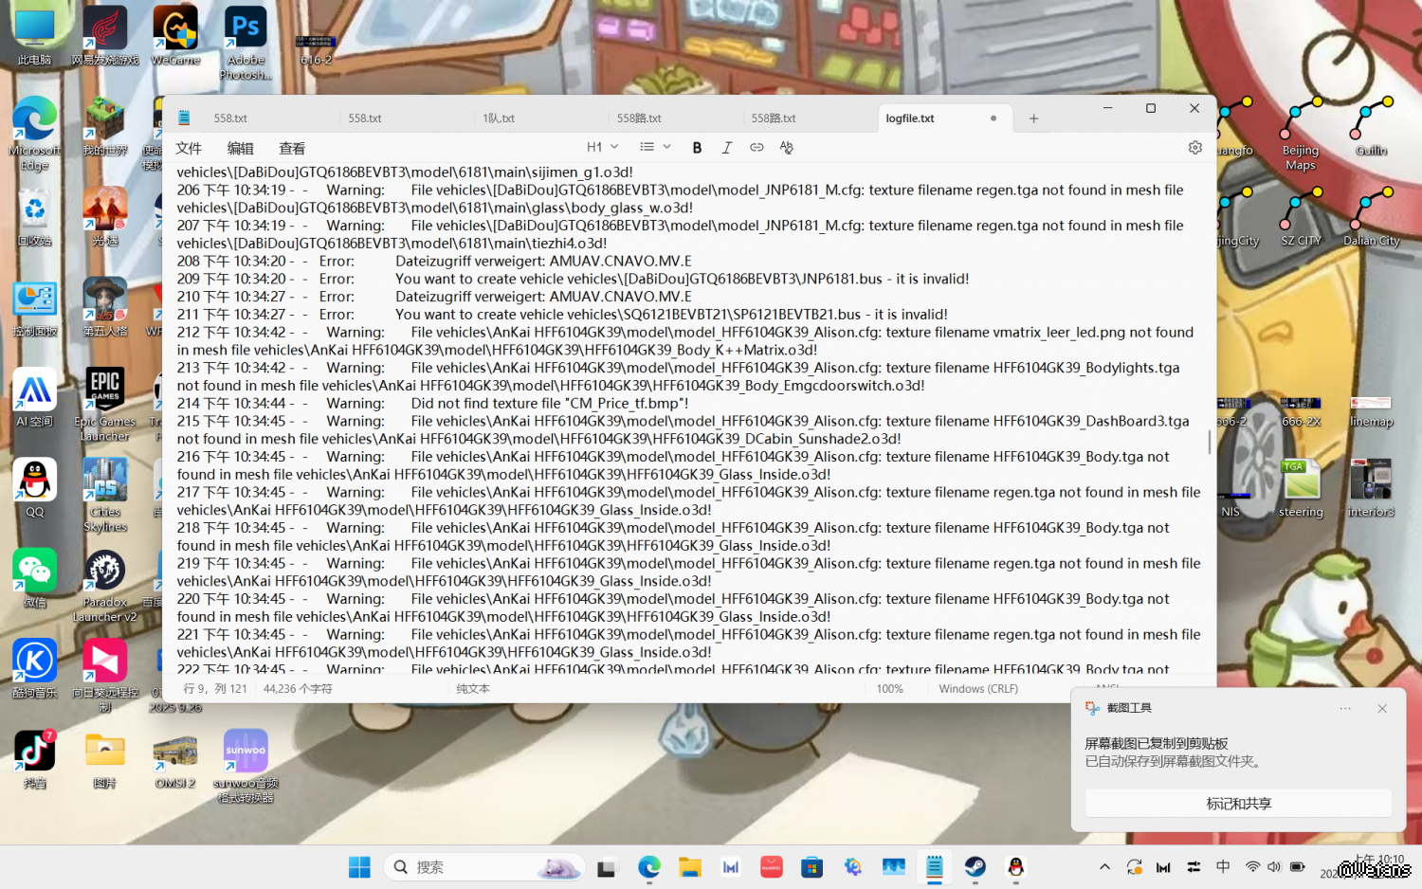Click the clear formatting icon

(786, 148)
